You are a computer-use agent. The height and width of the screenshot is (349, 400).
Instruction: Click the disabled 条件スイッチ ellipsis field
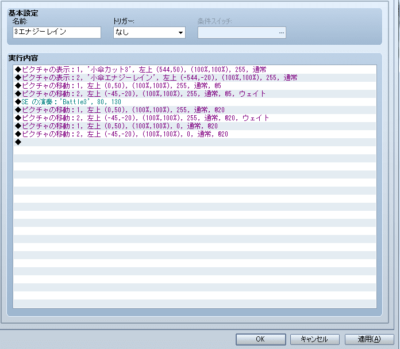pyautogui.click(x=241, y=32)
